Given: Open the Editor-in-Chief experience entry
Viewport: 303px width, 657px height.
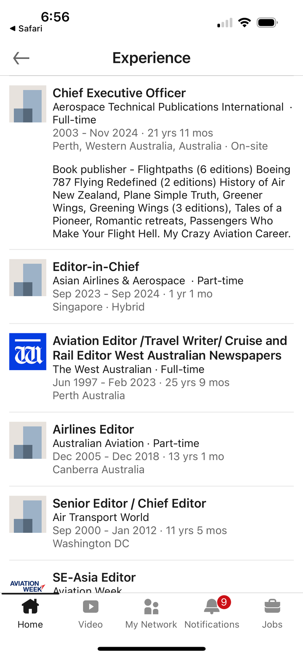Looking at the screenshot, I should click(96, 267).
